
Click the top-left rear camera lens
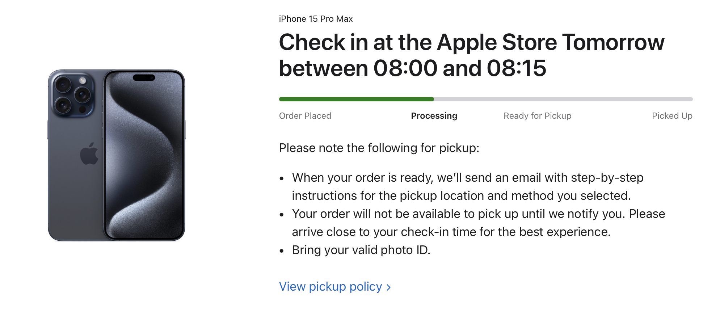tap(63, 85)
